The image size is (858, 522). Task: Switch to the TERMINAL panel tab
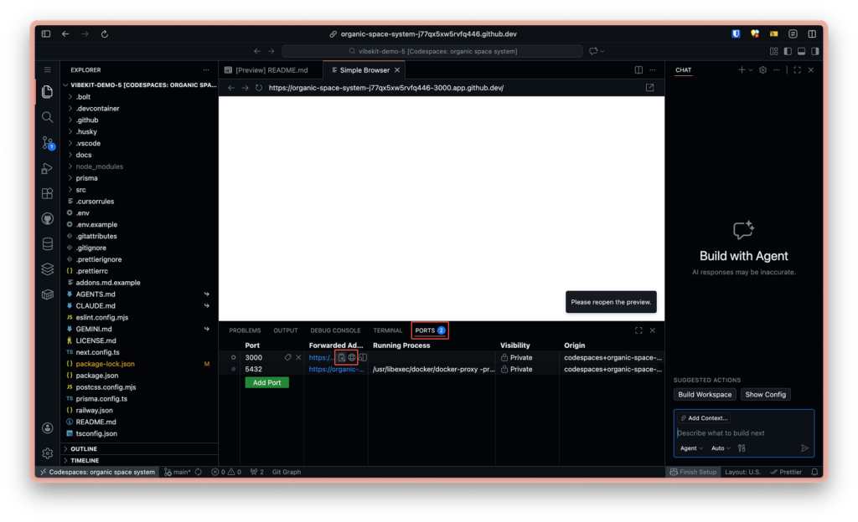[x=388, y=330]
